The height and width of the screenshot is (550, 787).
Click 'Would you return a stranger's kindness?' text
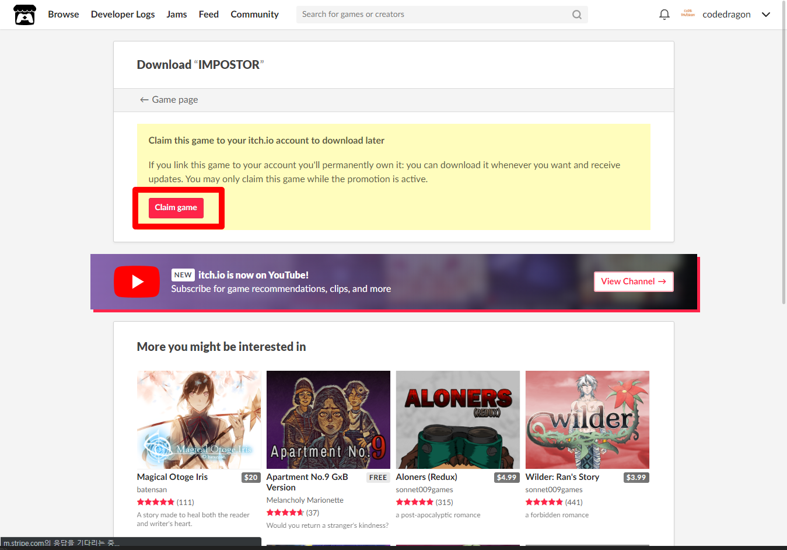point(327,525)
